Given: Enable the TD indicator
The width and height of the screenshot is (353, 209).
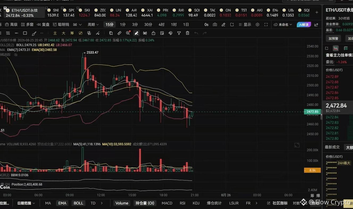Looking at the screenshot, I should 93,203.
